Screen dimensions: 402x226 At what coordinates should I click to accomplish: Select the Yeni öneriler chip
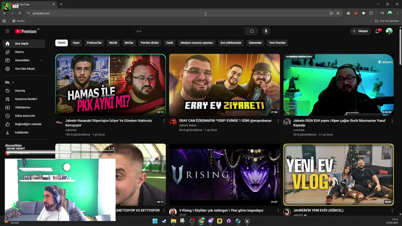pos(277,43)
